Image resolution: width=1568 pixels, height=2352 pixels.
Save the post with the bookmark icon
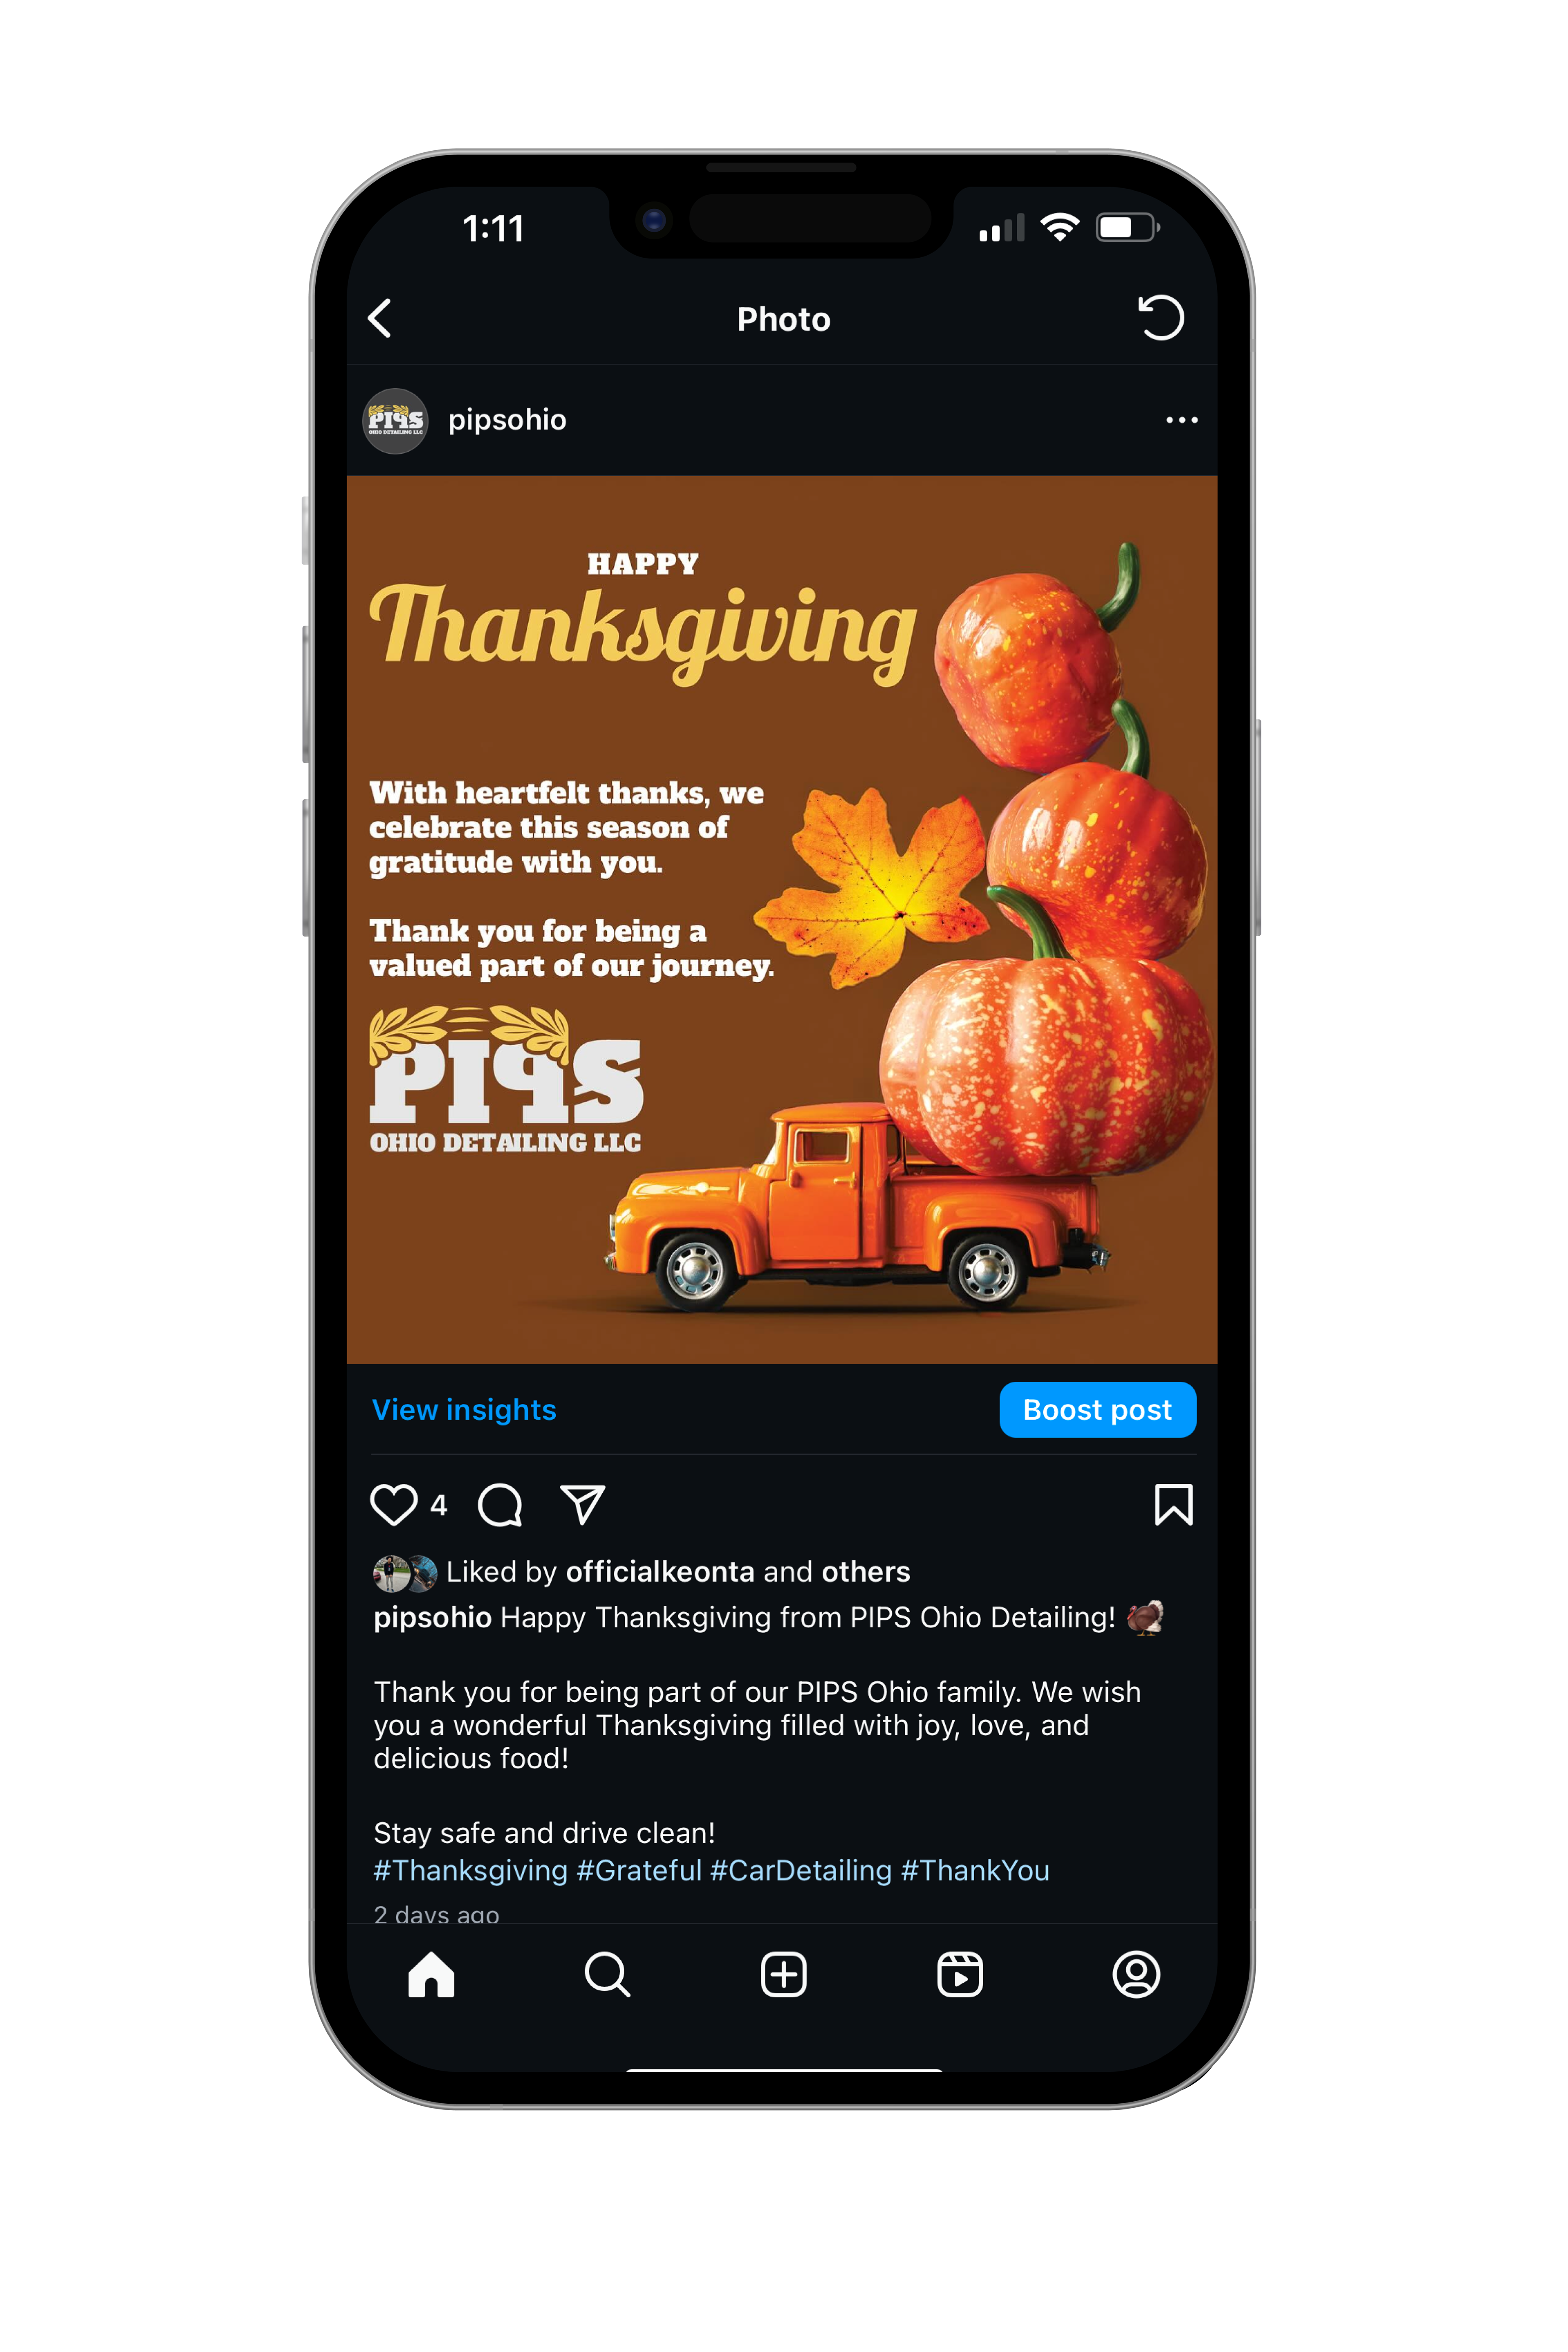[1173, 1505]
